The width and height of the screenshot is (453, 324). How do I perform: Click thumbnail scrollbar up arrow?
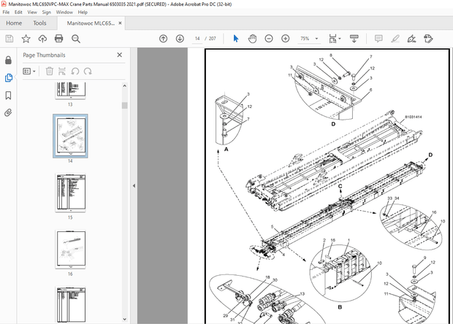124,85
